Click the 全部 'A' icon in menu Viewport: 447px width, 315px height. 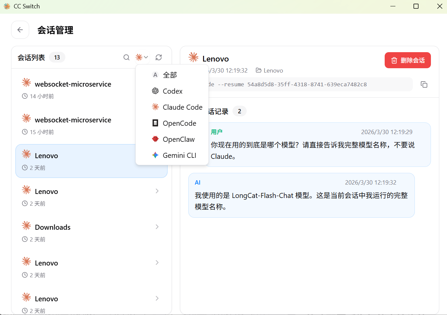[155, 75]
